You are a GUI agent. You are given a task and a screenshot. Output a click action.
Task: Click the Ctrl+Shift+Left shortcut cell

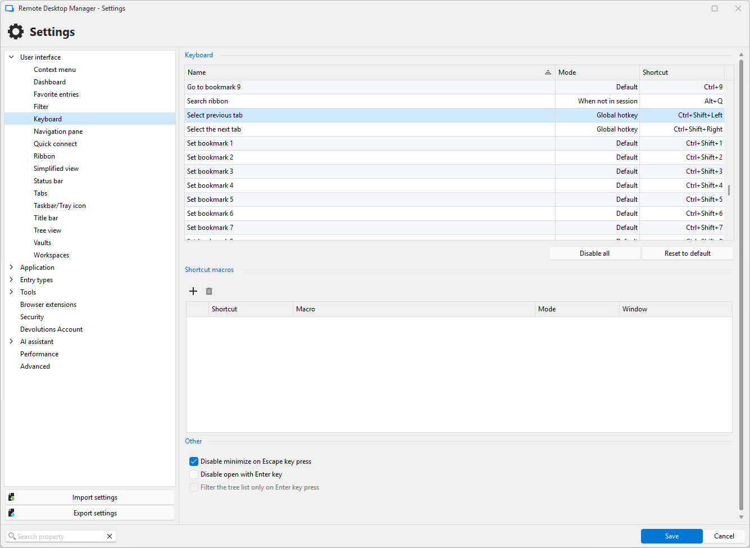(x=682, y=115)
